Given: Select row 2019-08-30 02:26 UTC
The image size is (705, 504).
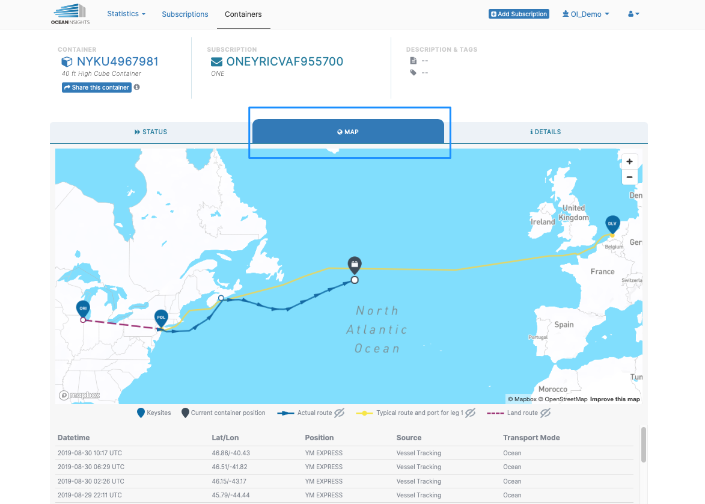Looking at the screenshot, I should pos(344,481).
